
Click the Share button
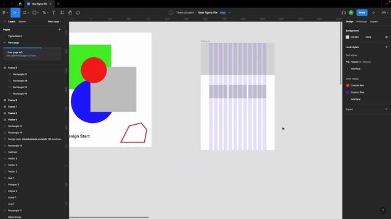click(362, 13)
